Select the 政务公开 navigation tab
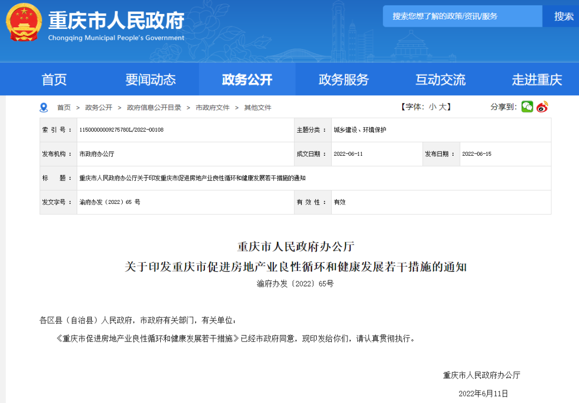The width and height of the screenshot is (579, 403). pos(247,80)
